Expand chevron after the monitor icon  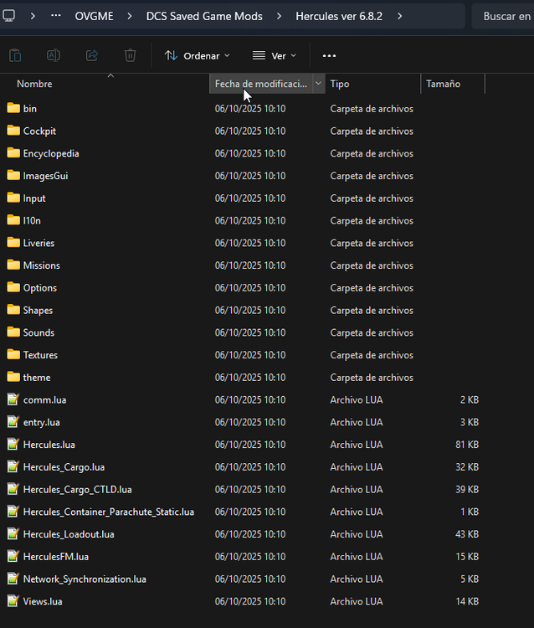(33, 16)
